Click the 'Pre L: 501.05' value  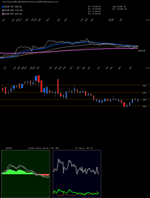tap(94, 11)
